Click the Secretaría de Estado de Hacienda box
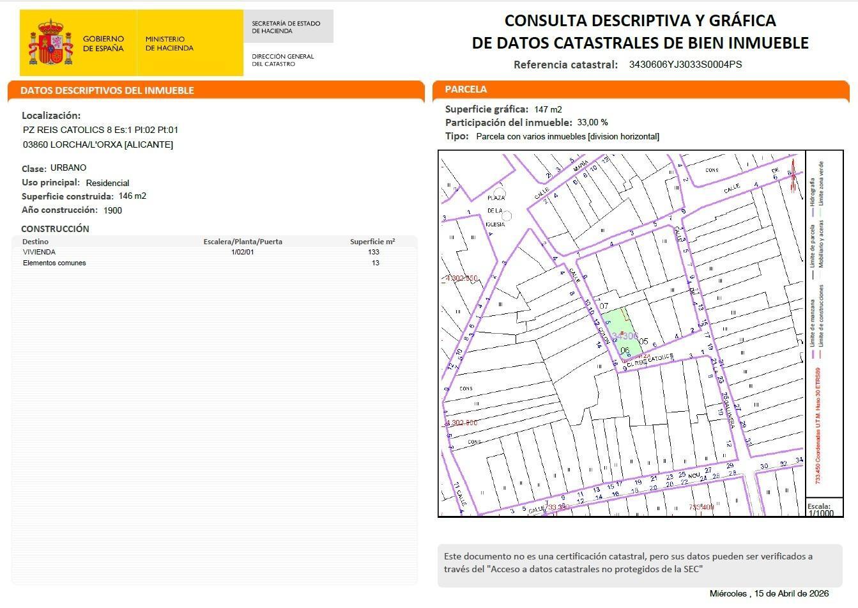Viewport: 858px width, 608px height. (x=286, y=27)
